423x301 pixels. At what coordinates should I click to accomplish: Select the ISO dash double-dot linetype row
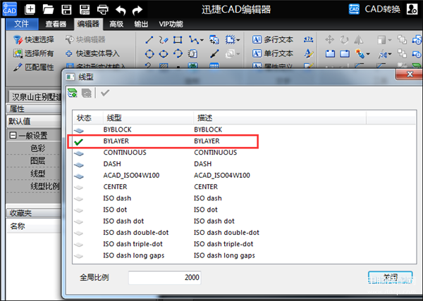244,233
